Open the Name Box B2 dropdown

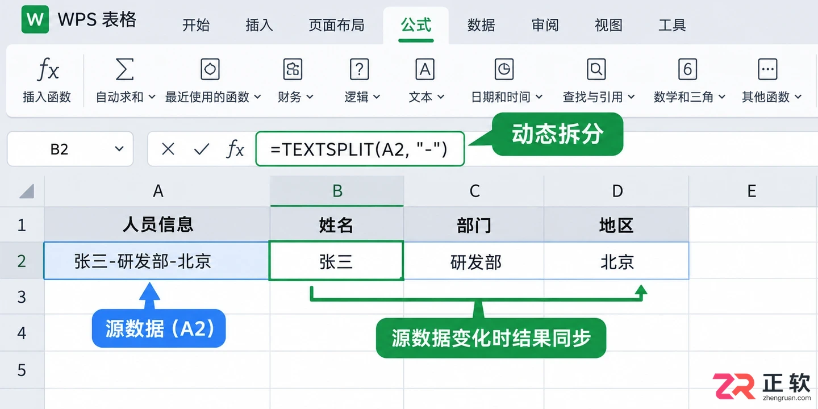point(119,149)
